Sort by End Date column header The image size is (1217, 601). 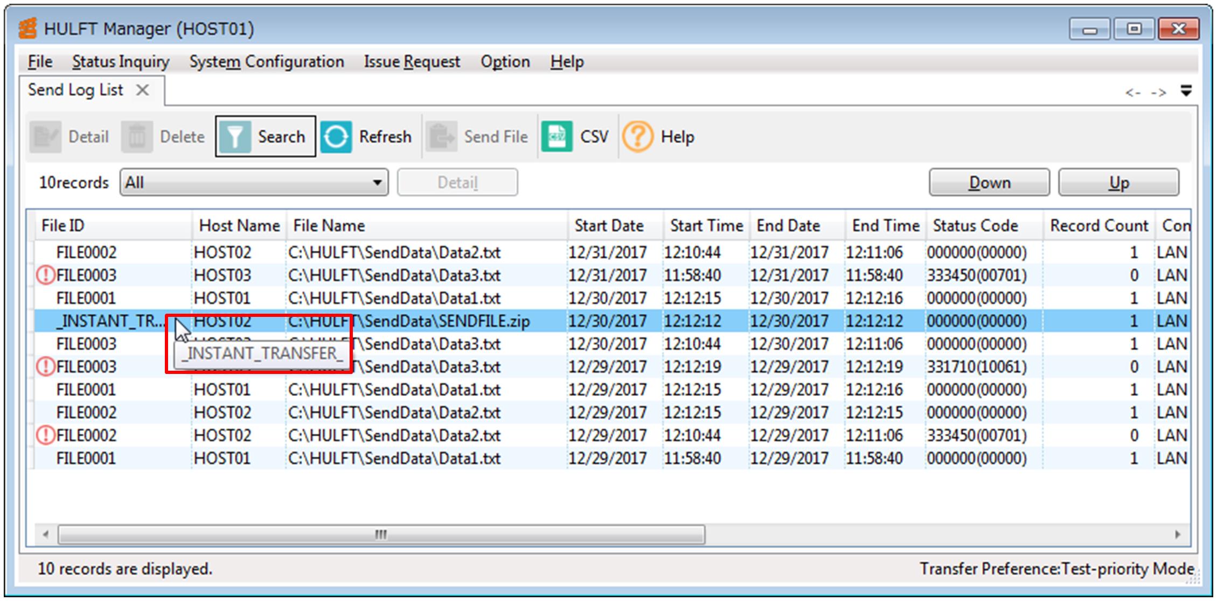pos(797,225)
